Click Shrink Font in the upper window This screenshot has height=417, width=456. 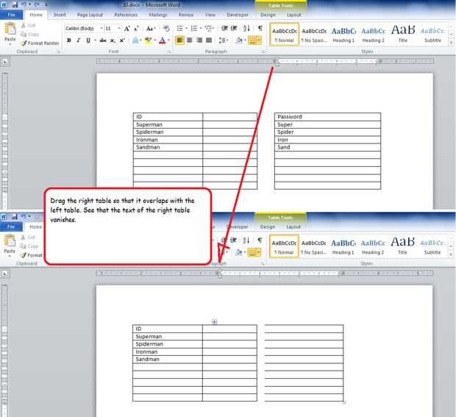pyautogui.click(x=136, y=29)
